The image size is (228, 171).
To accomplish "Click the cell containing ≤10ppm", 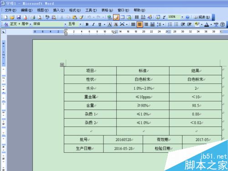I will [143, 97].
